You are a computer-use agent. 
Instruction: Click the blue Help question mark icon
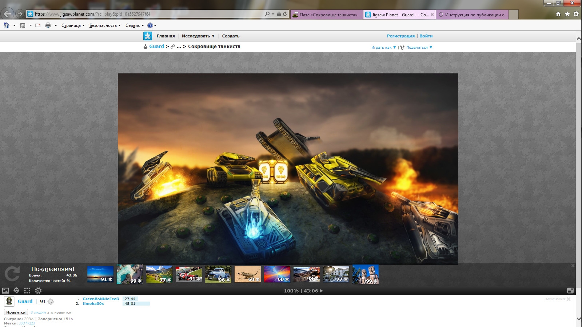[150, 25]
